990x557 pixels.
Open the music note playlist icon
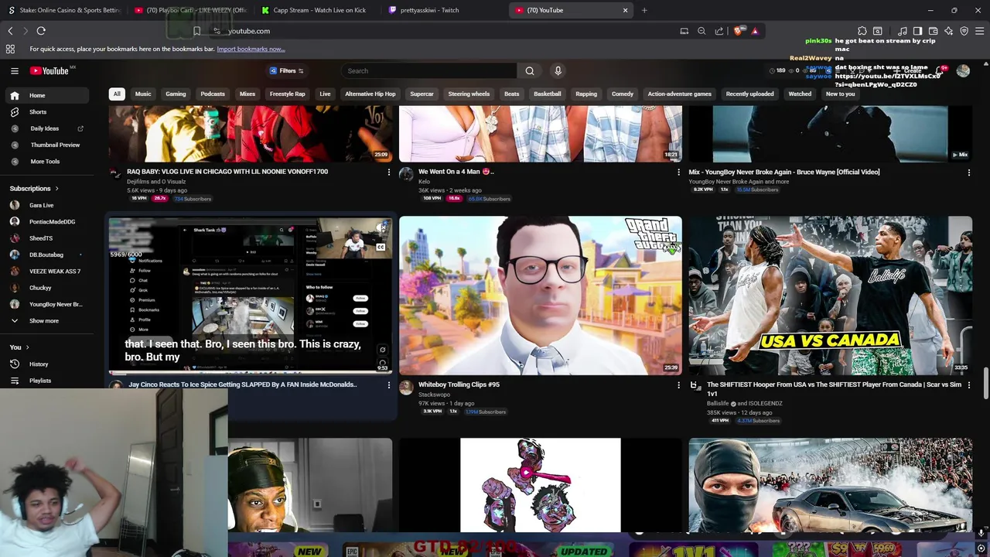(x=903, y=31)
